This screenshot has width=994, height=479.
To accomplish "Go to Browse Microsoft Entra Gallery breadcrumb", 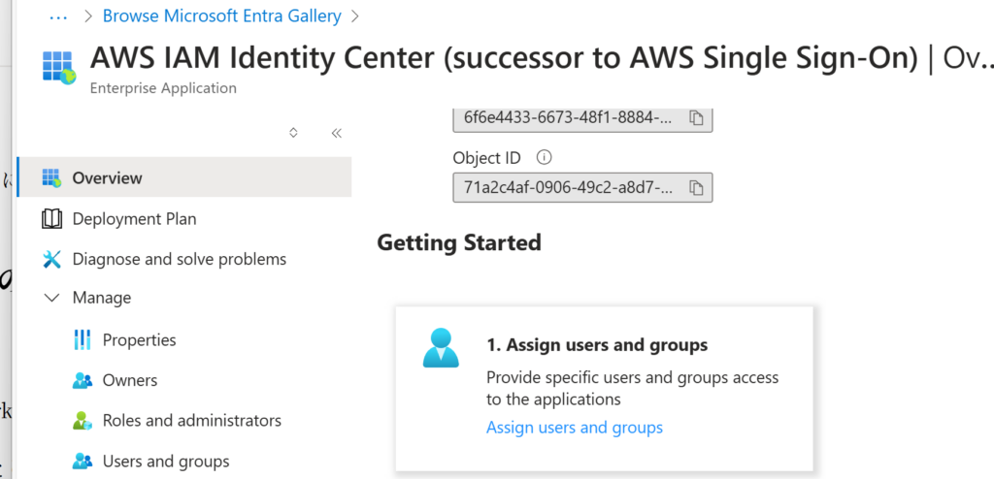I will tap(222, 16).
